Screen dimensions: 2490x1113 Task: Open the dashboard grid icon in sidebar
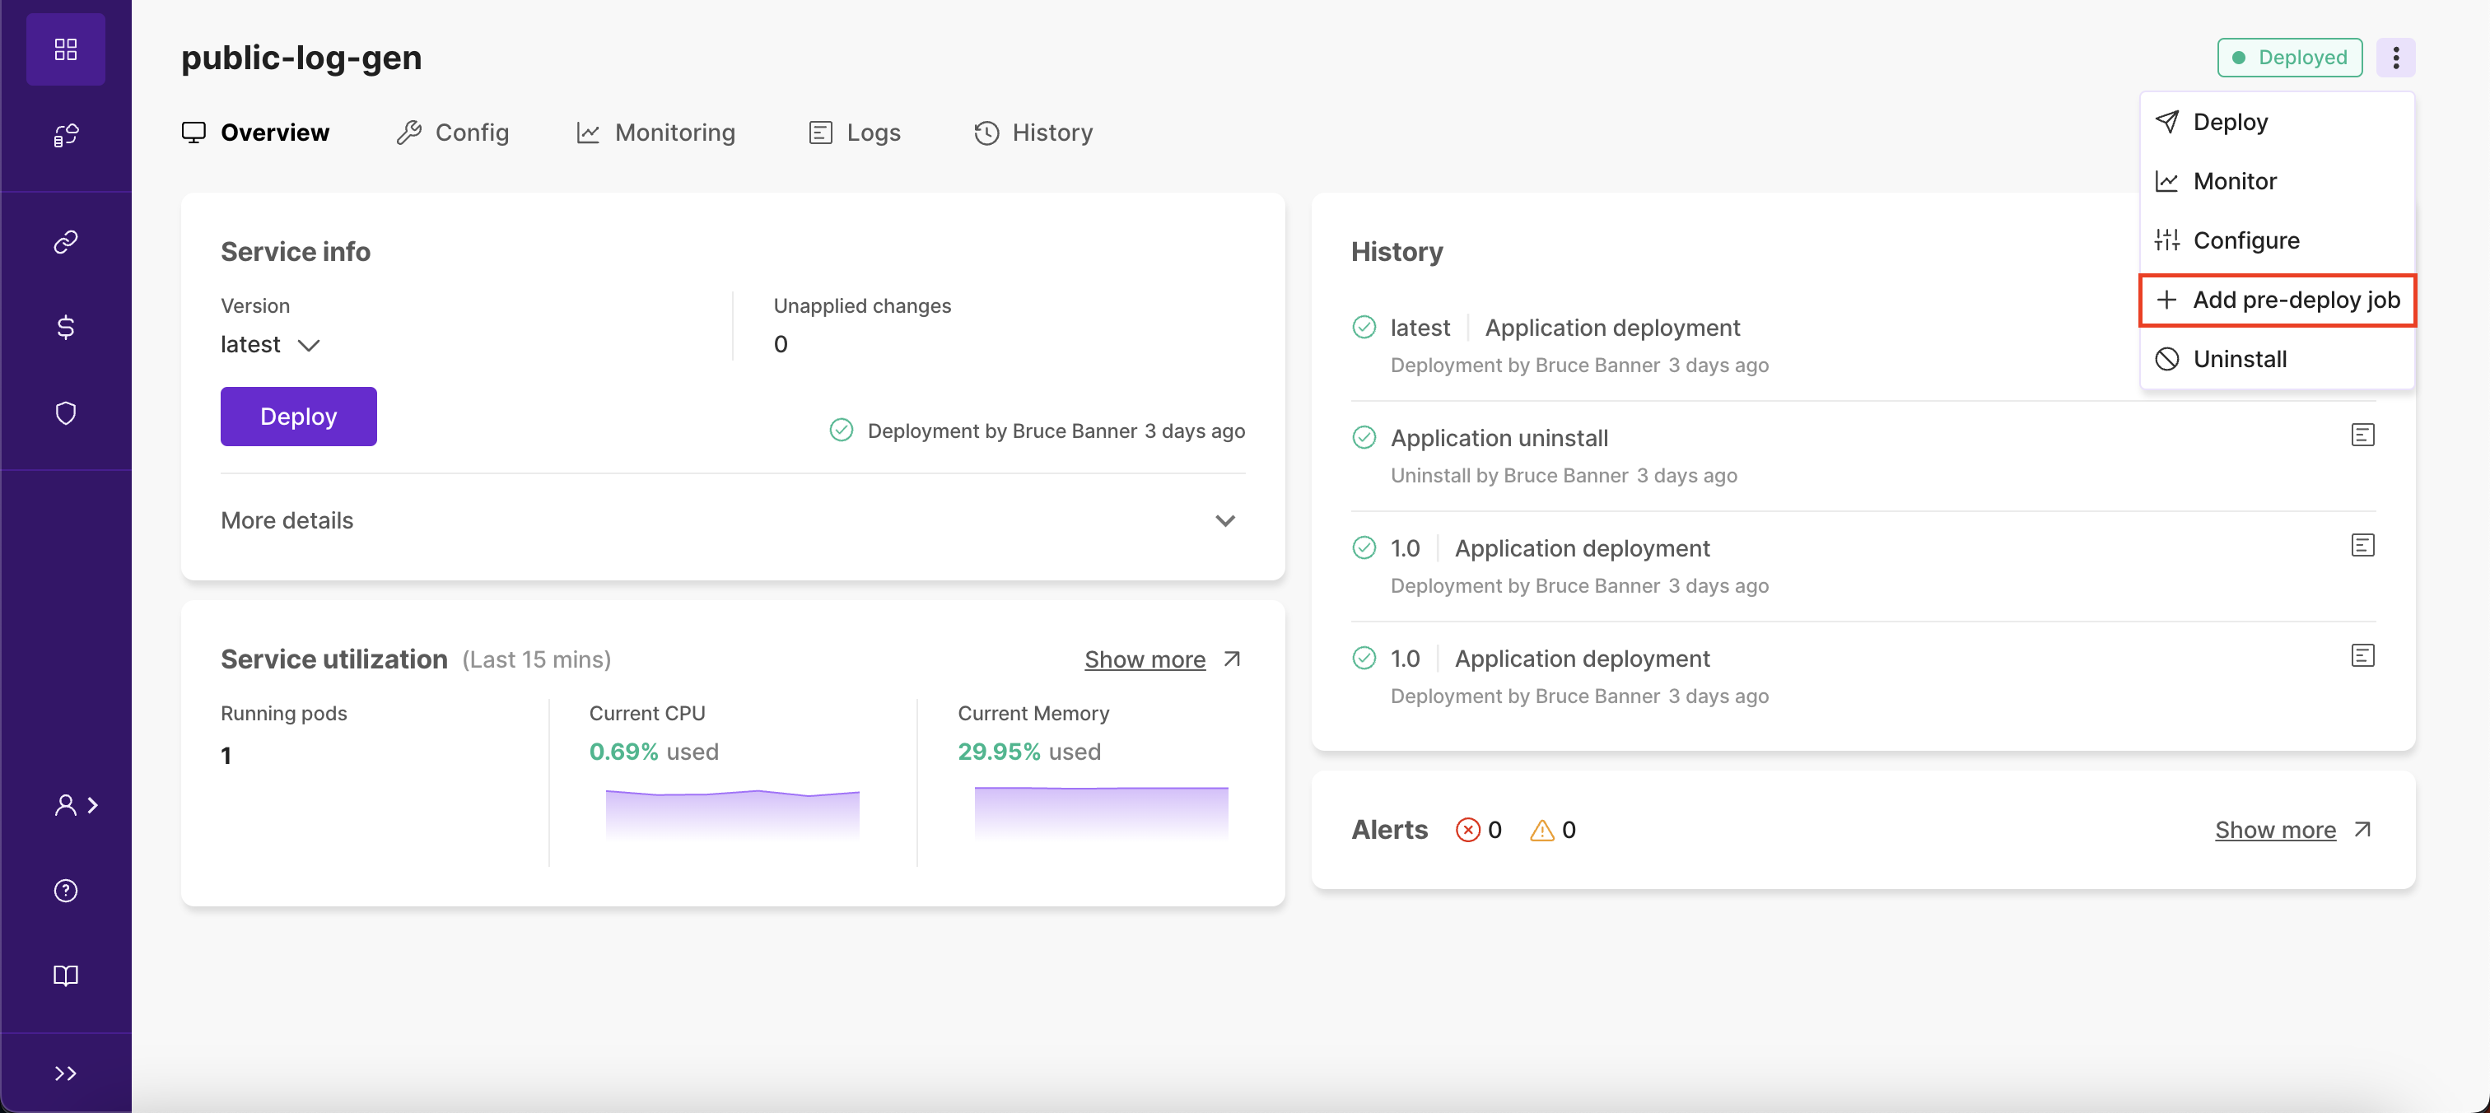[x=66, y=49]
